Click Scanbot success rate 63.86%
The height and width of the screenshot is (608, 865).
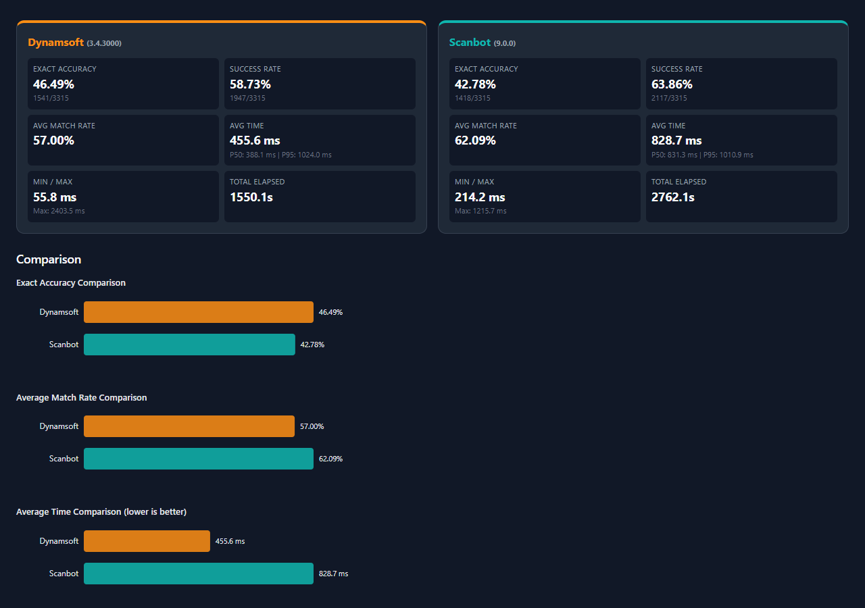(x=672, y=84)
